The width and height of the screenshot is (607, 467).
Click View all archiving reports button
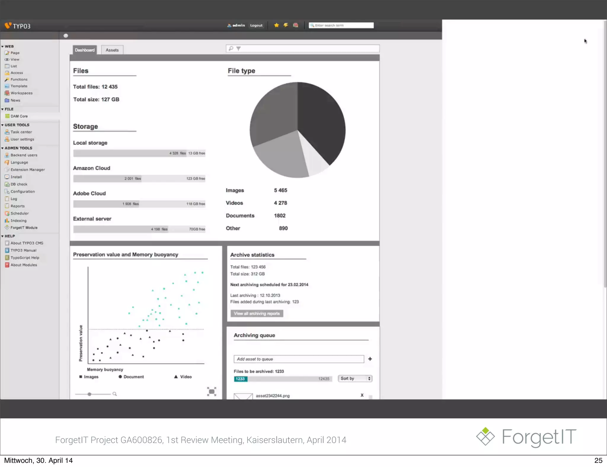coord(257,314)
